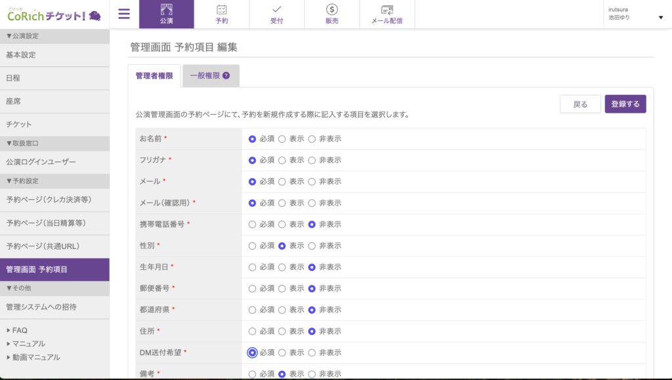Open the メール配信 mail icon
The height and width of the screenshot is (380, 672).
pos(387,10)
